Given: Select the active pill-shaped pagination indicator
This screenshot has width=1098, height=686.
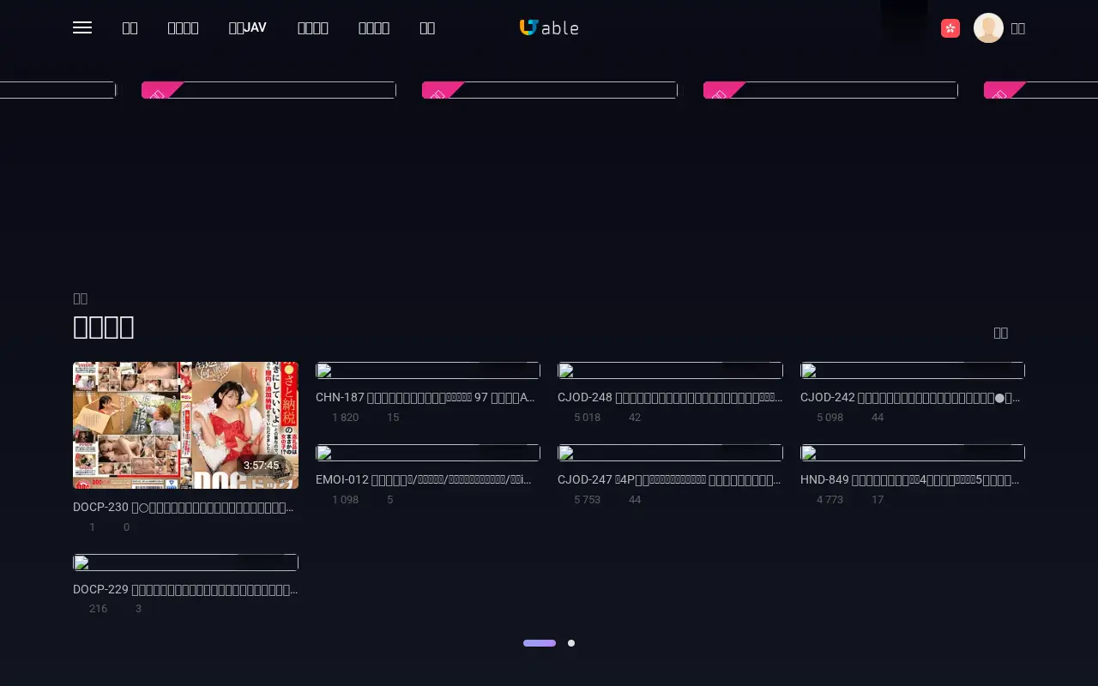Looking at the screenshot, I should pyautogui.click(x=540, y=643).
